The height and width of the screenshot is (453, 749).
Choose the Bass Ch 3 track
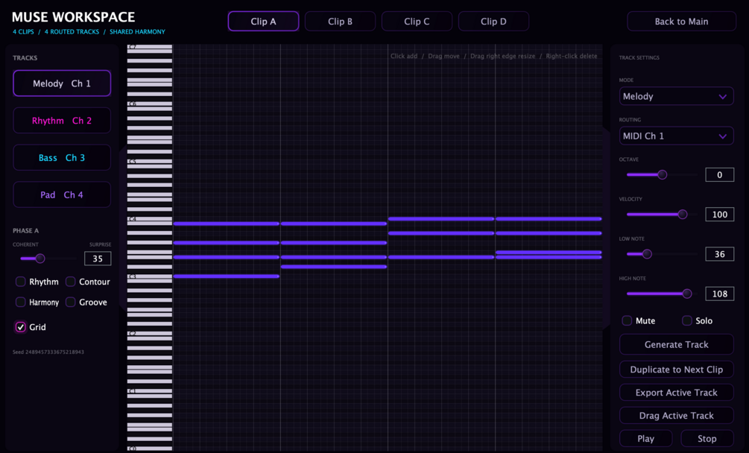click(x=62, y=157)
